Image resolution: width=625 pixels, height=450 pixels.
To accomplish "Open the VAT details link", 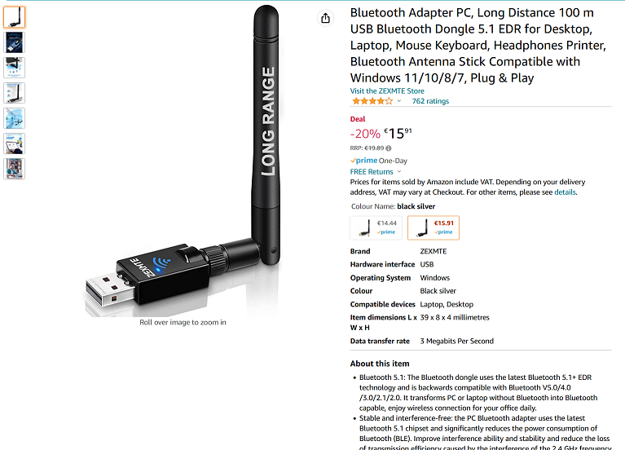I will coord(565,192).
